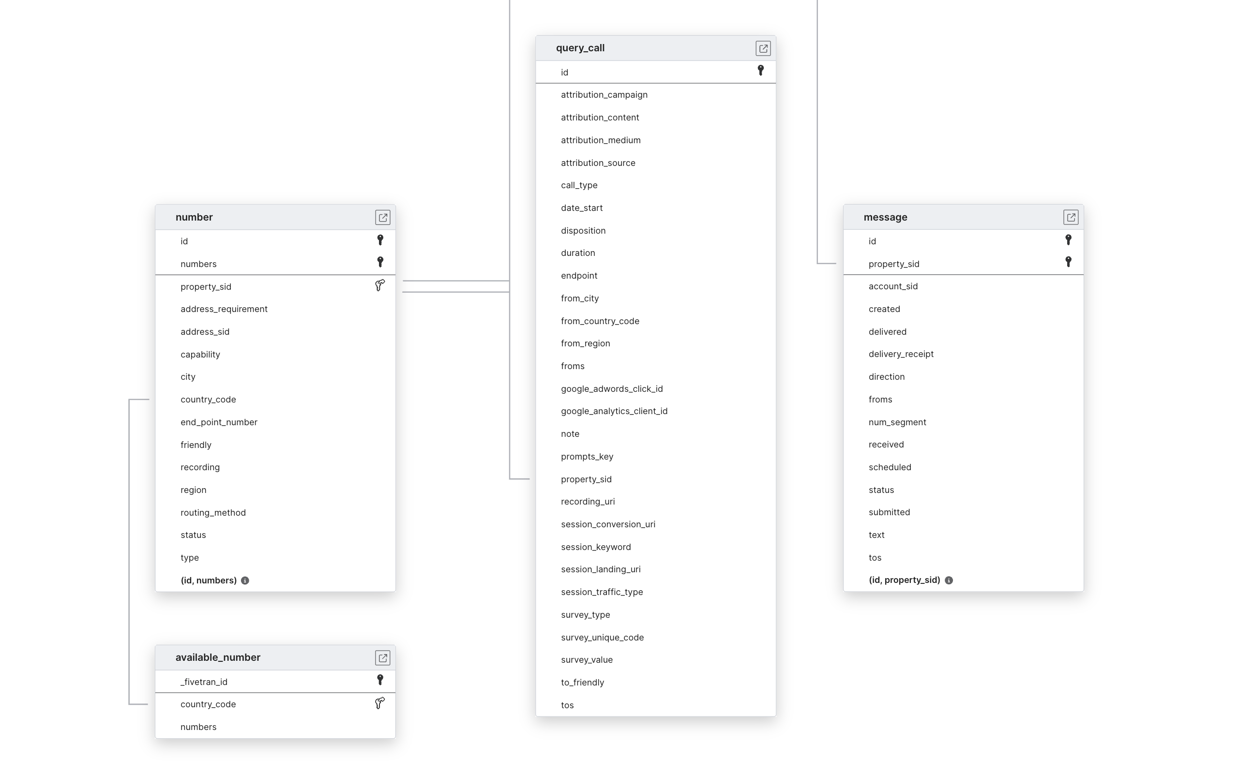
Task: Click the composite key info icon on message table
Action: pyautogui.click(x=948, y=580)
